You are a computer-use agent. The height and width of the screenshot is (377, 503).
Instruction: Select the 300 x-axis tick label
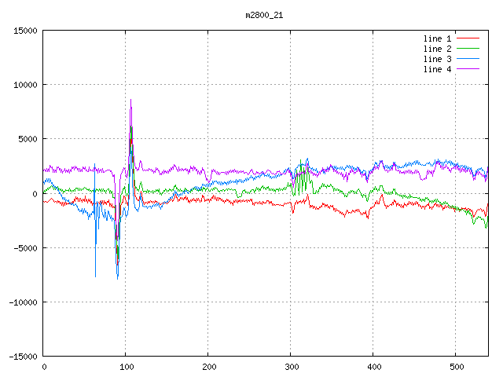pyautogui.click(x=291, y=367)
